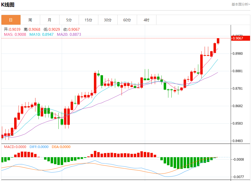
Task: Click the DEA: 0.0000 indicator label
Action: click(61, 147)
